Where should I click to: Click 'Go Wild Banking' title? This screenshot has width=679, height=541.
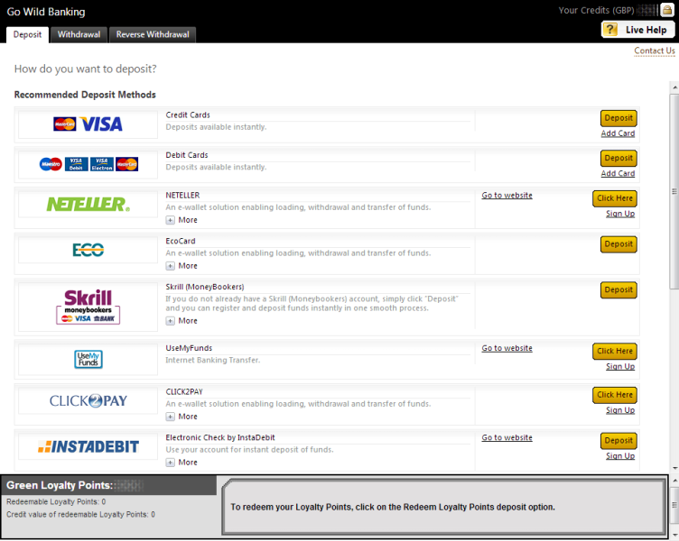tap(46, 12)
